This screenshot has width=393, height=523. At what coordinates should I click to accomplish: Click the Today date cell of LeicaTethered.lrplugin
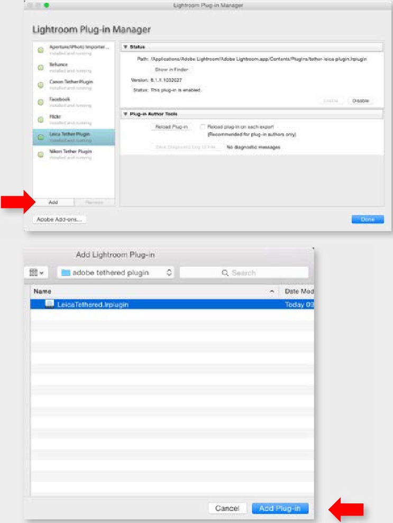pos(299,304)
